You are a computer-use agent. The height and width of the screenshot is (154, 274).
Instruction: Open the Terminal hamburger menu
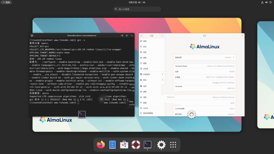click(x=127, y=35)
